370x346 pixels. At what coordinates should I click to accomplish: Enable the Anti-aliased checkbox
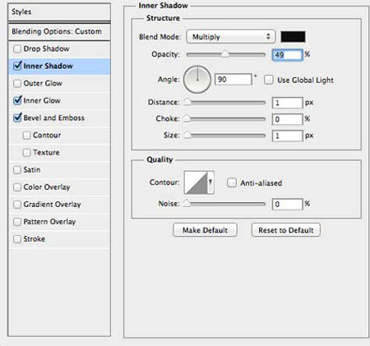point(232,182)
